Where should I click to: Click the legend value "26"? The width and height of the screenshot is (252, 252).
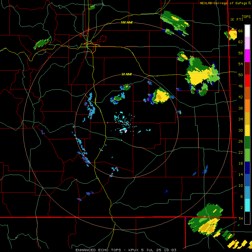(x=241, y=141)
